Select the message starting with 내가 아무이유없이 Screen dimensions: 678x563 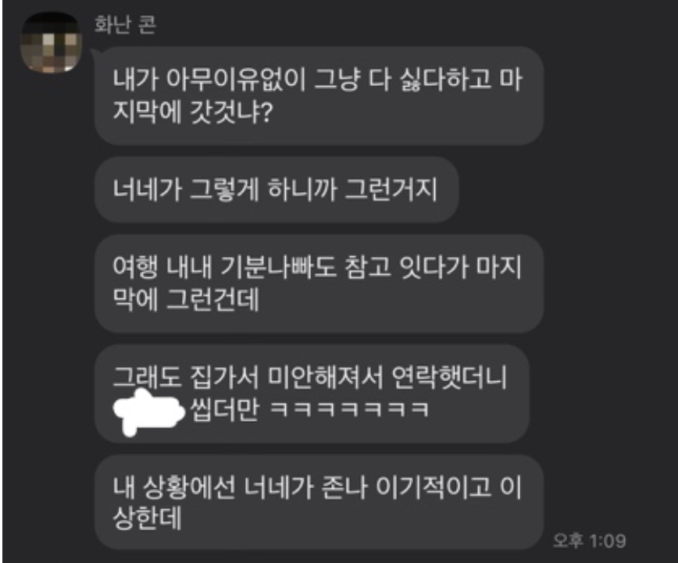[319, 95]
